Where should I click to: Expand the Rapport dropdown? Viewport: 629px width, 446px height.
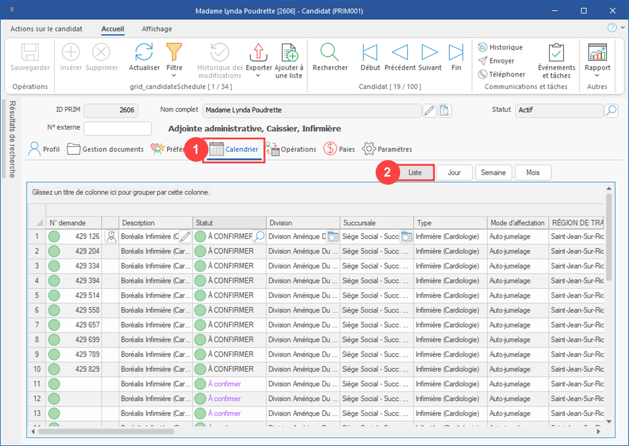tap(597, 76)
